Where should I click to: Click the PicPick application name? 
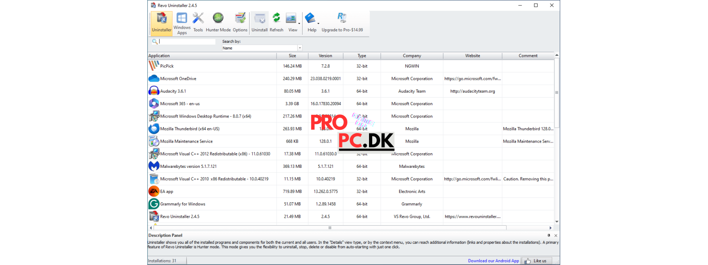(167, 66)
